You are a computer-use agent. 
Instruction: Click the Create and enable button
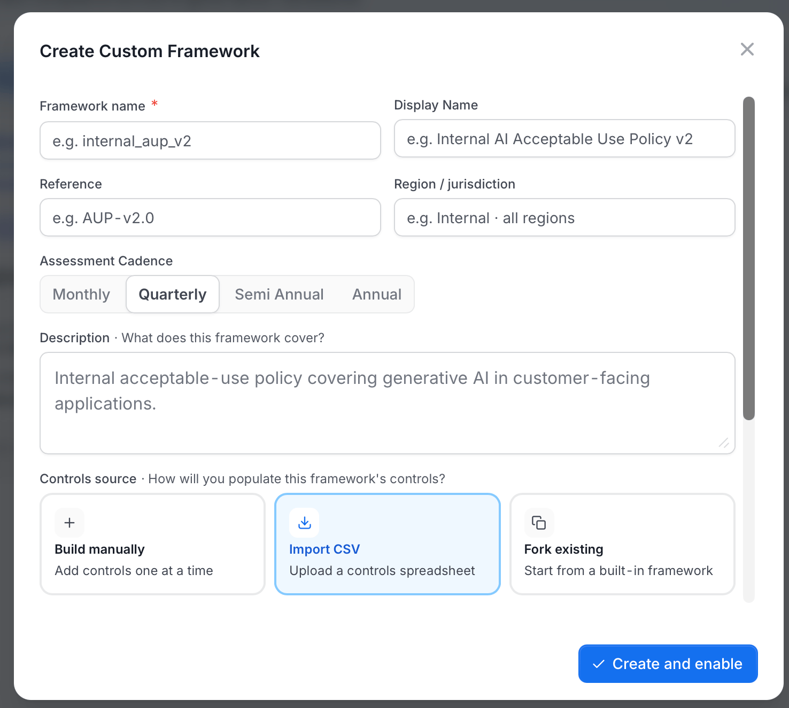point(668,664)
